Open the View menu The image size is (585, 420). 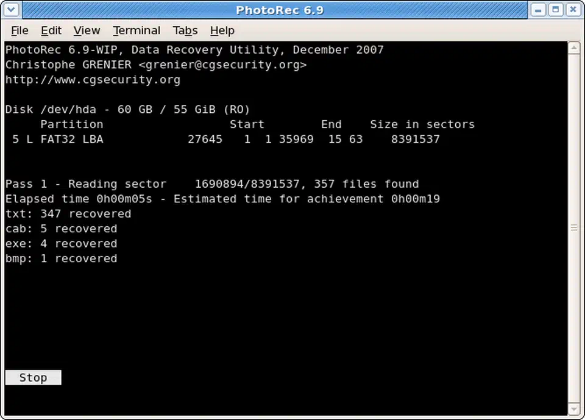(87, 30)
